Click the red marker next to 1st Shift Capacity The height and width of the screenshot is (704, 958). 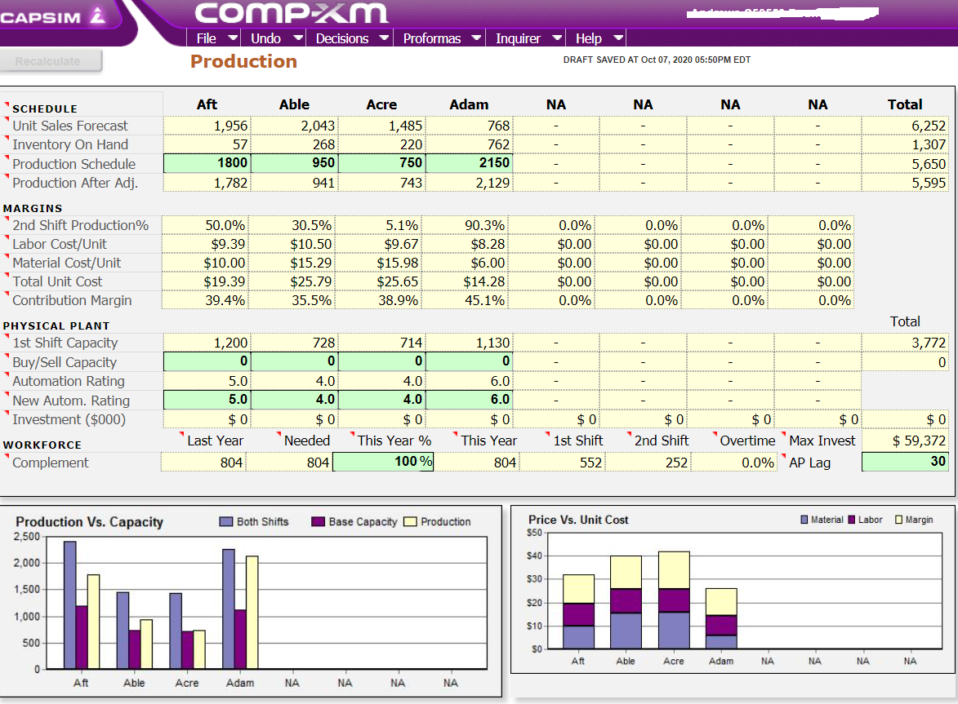click(7, 338)
